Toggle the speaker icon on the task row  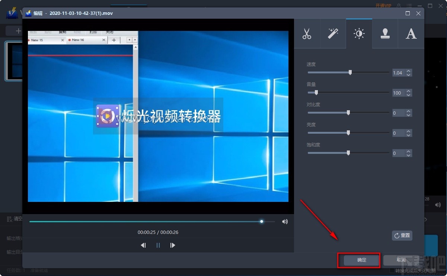click(x=438, y=204)
